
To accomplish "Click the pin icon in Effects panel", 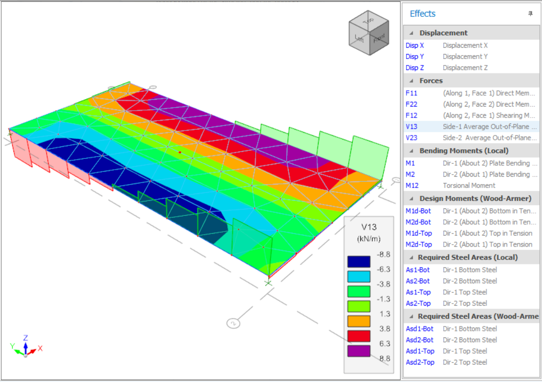I will (x=530, y=14).
